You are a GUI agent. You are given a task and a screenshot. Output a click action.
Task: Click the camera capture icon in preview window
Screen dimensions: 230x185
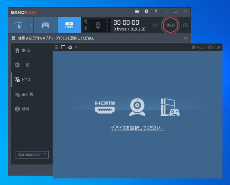tap(211, 47)
